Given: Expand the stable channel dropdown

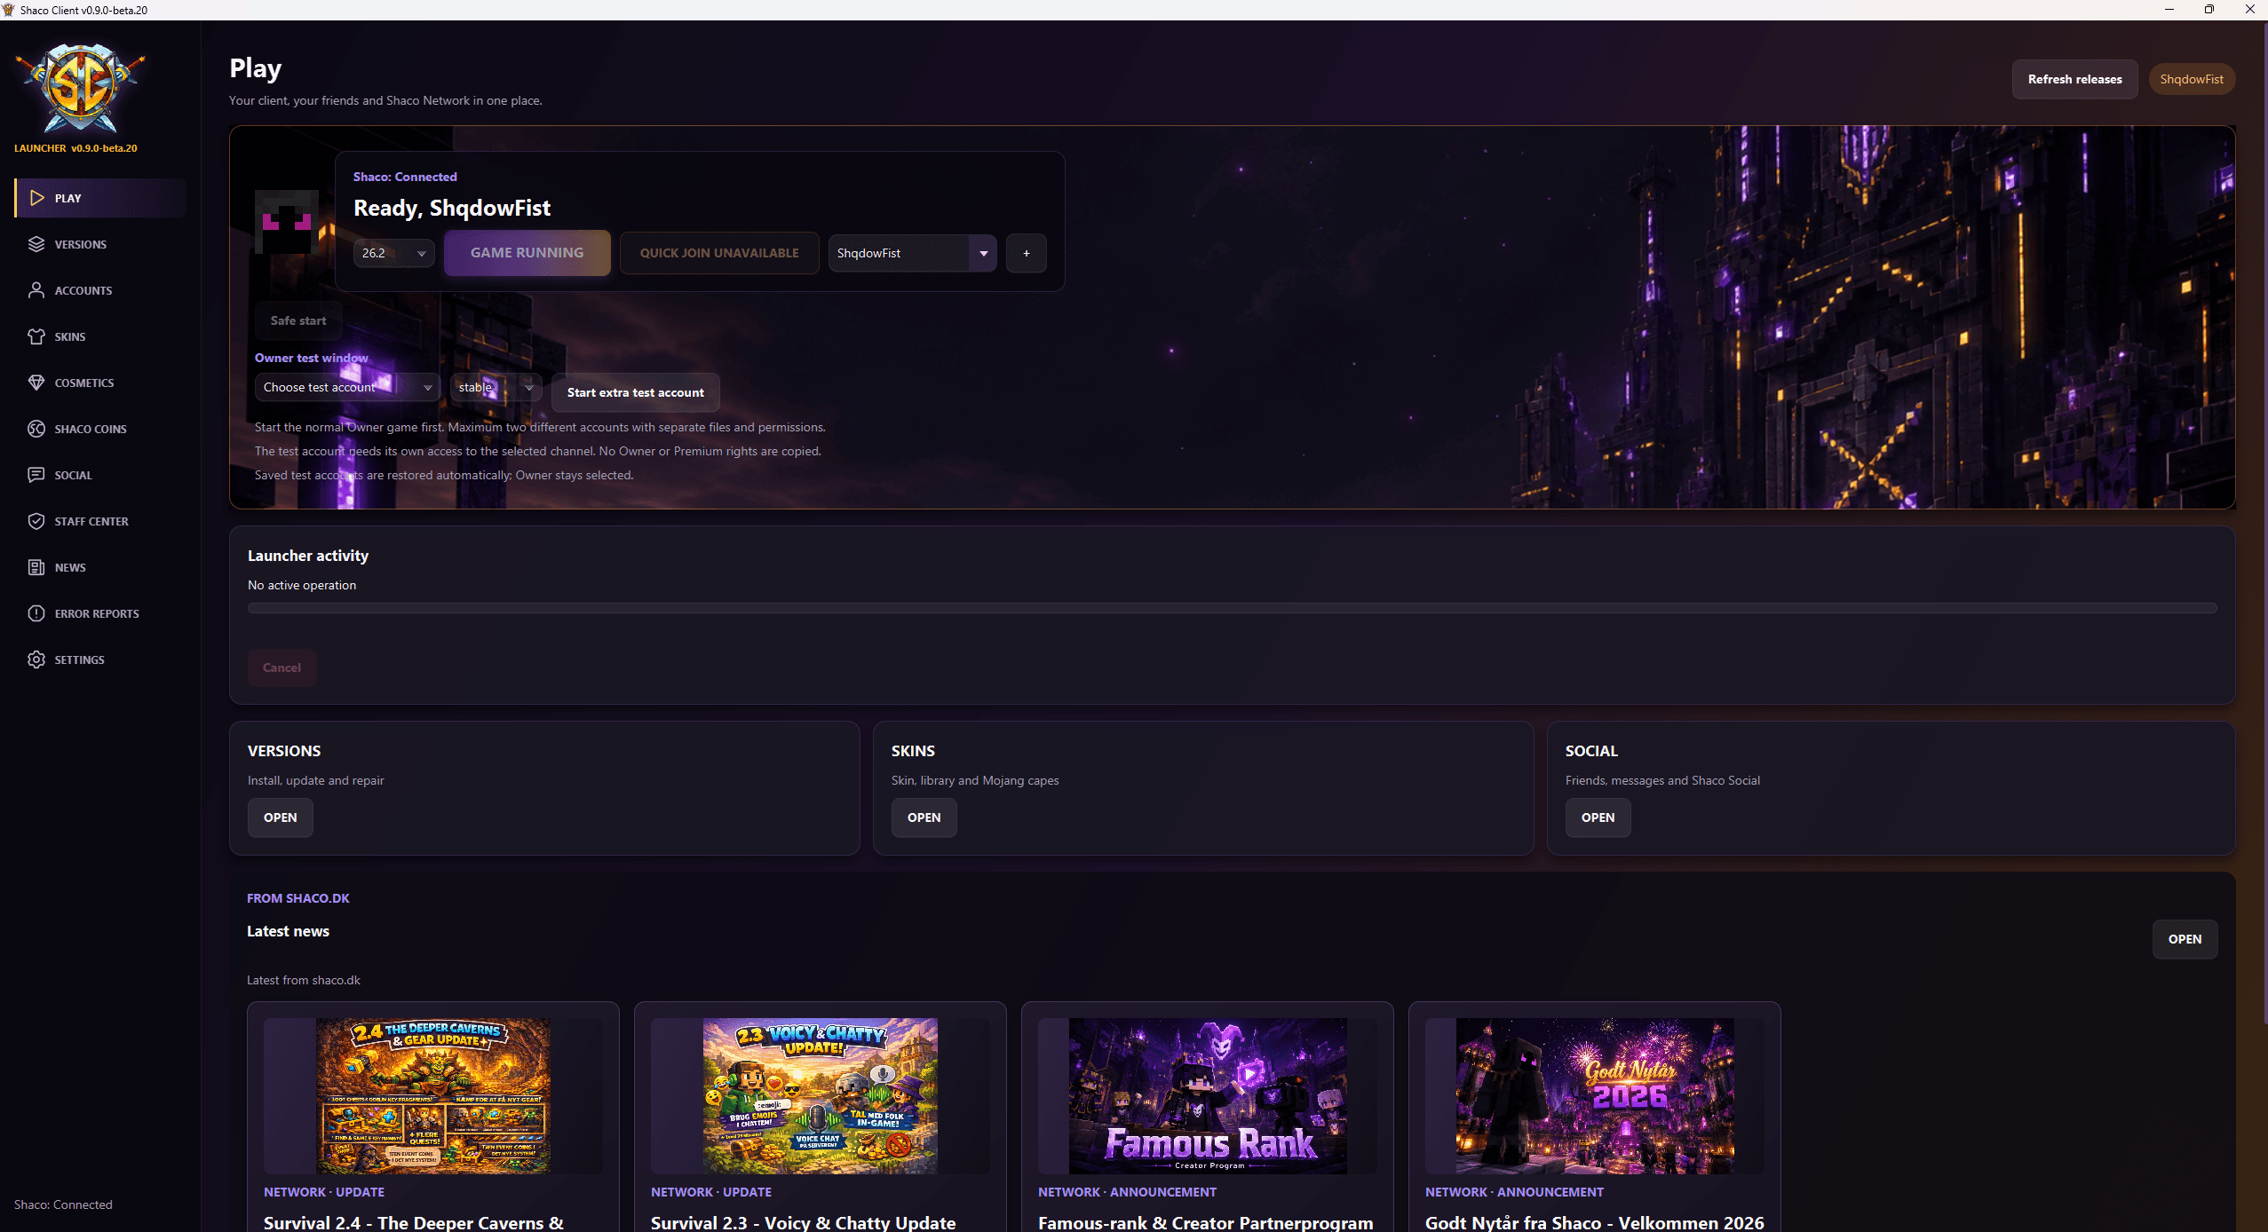Looking at the screenshot, I should pyautogui.click(x=496, y=387).
